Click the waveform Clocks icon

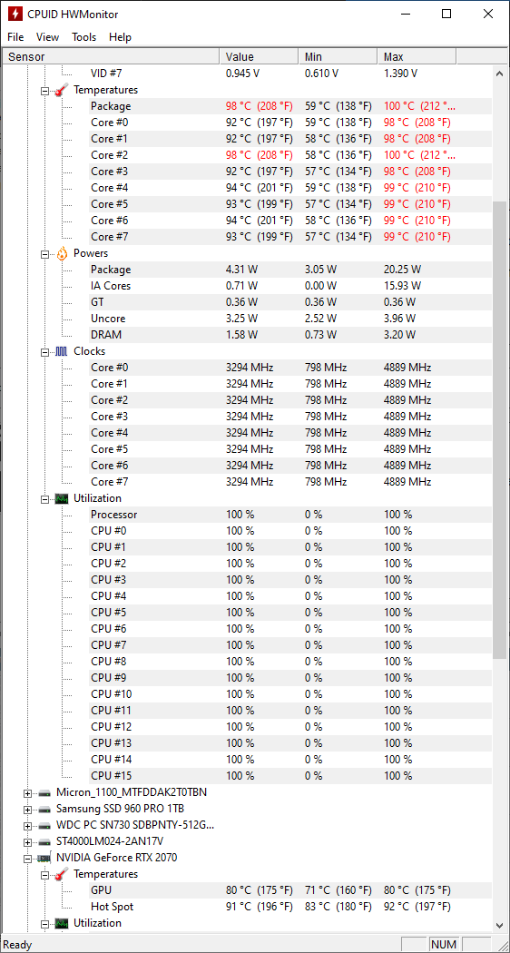[x=62, y=351]
